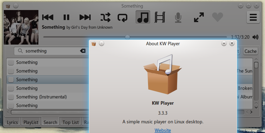Check the last visible 'Something' checkbox
The width and height of the screenshot is (265, 133).
[11, 105]
